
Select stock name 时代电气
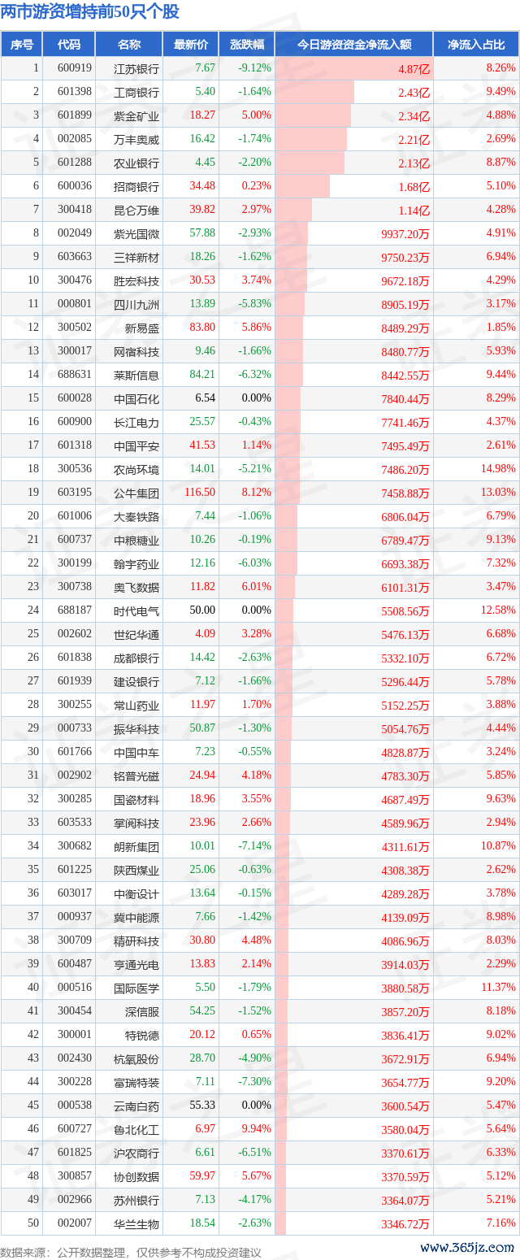(137, 611)
